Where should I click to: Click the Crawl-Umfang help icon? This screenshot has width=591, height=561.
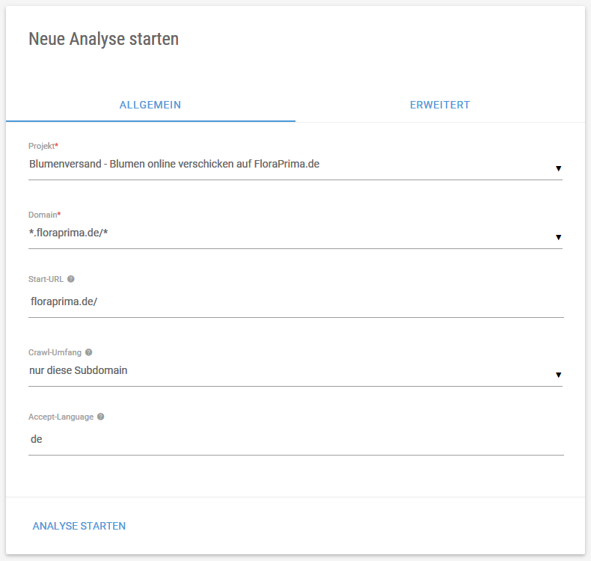click(88, 352)
